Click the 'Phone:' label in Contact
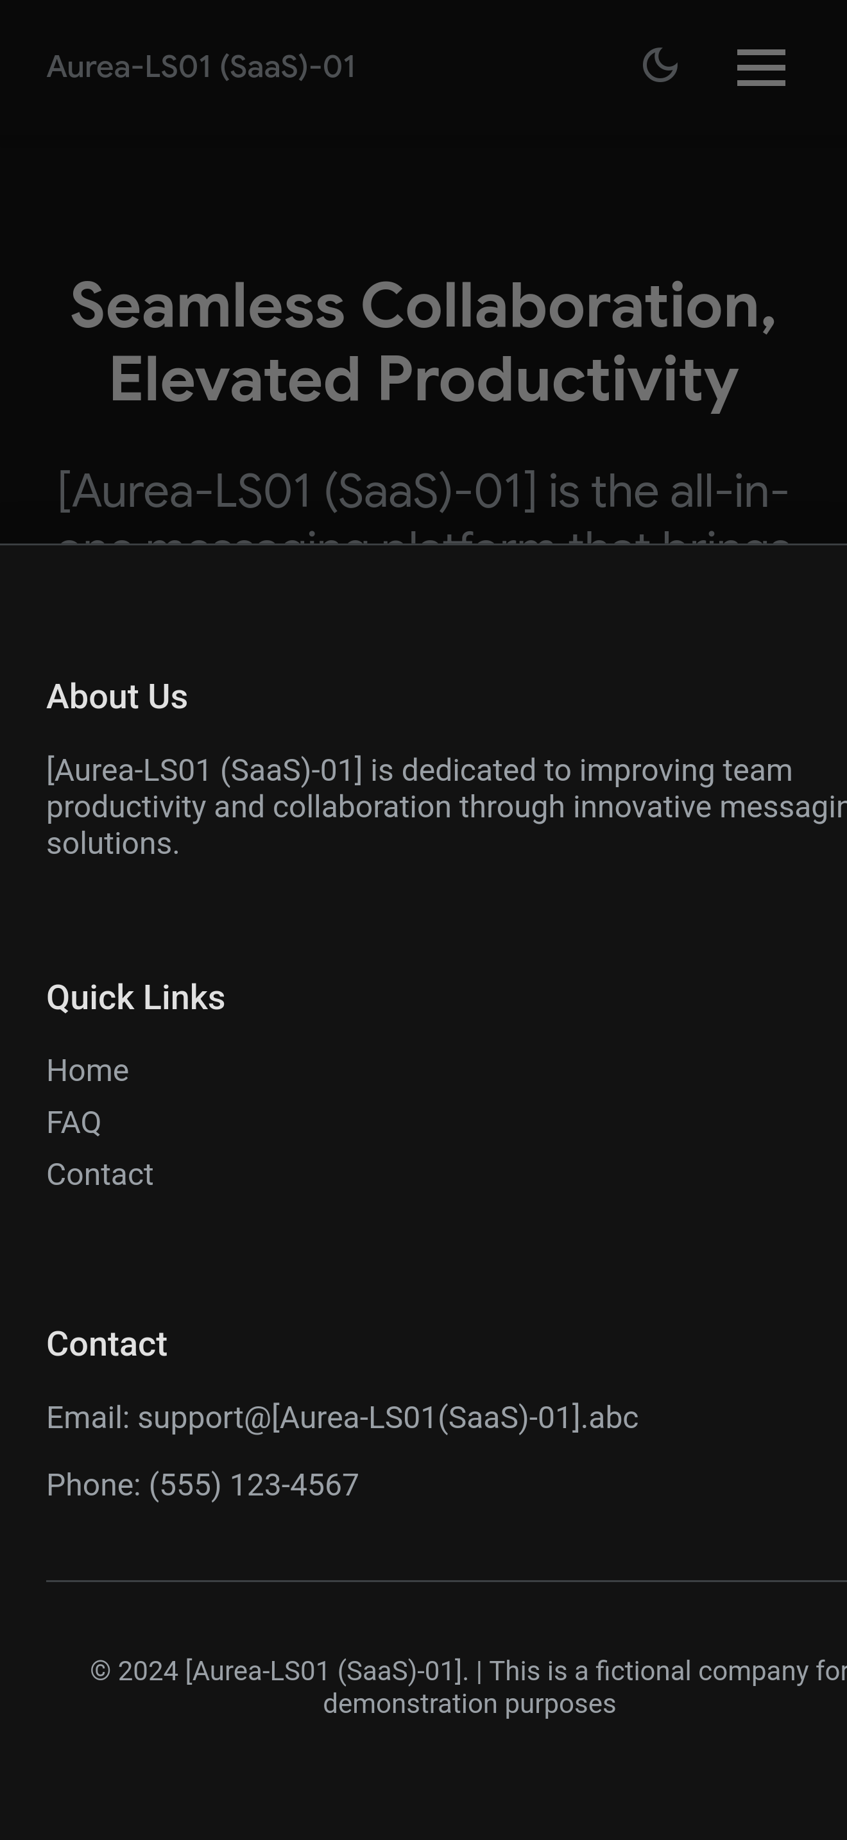The height and width of the screenshot is (1840, 847). pos(94,1485)
